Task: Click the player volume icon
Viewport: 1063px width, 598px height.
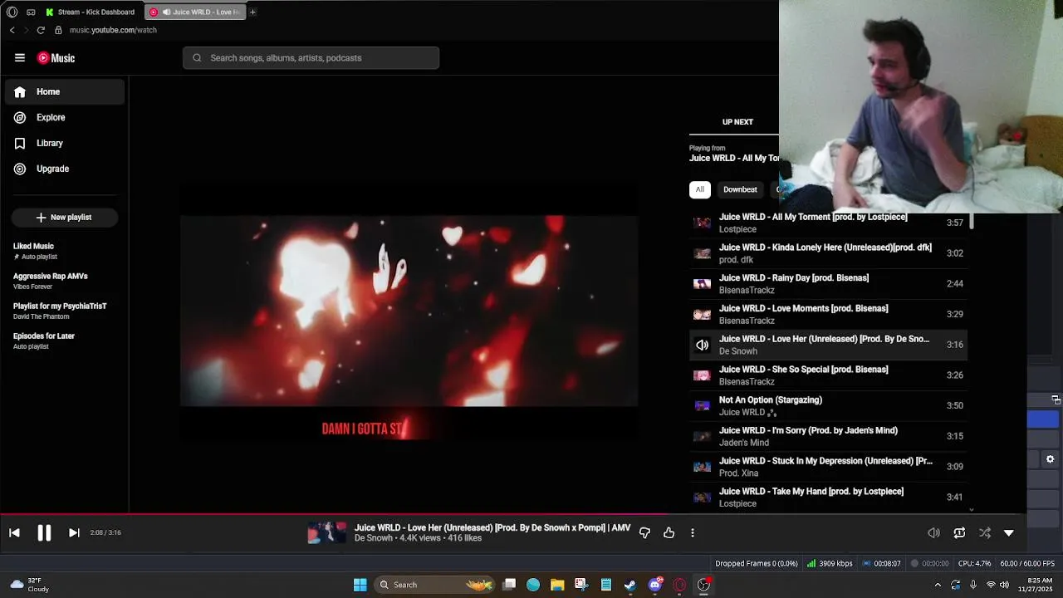Action: [933, 532]
